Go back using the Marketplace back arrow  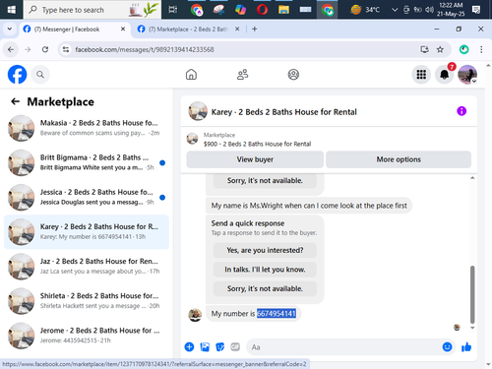point(15,101)
